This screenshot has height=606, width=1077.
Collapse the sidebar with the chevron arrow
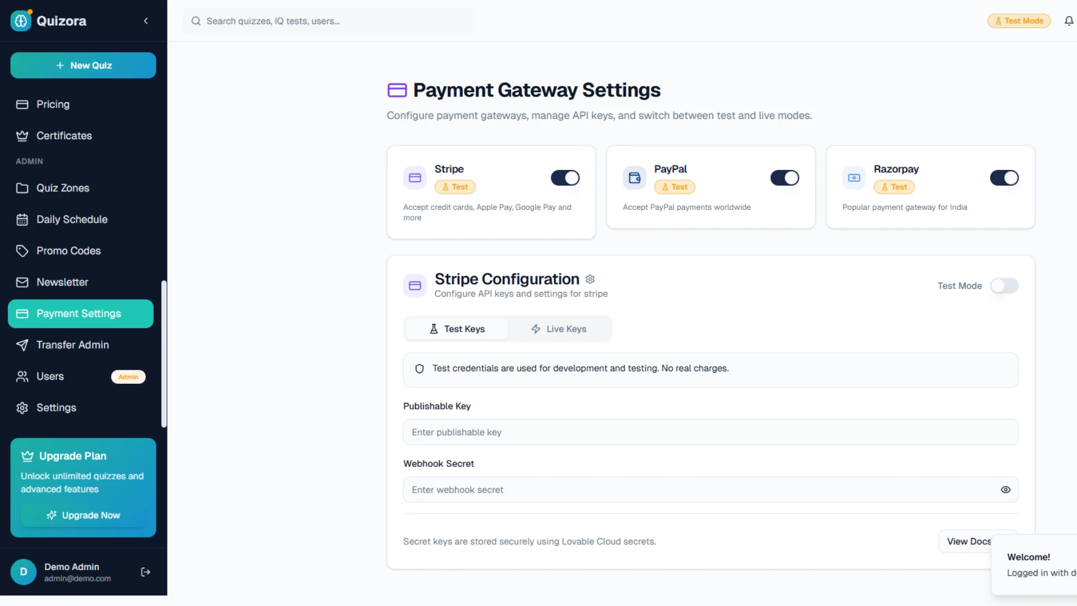pyautogui.click(x=146, y=21)
